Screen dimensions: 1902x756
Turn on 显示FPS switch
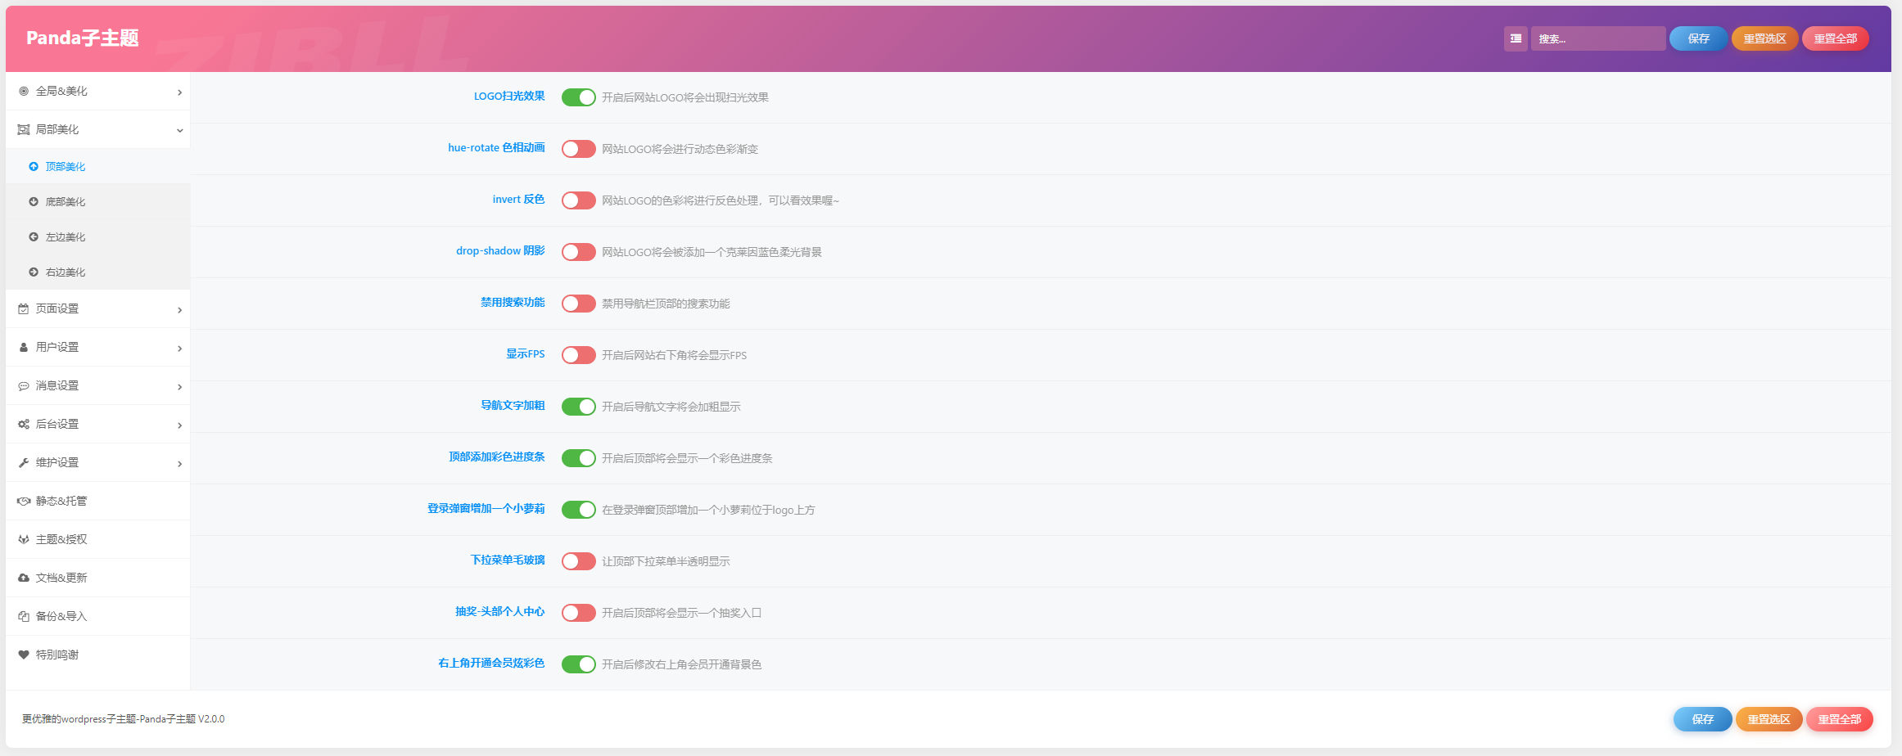click(579, 355)
